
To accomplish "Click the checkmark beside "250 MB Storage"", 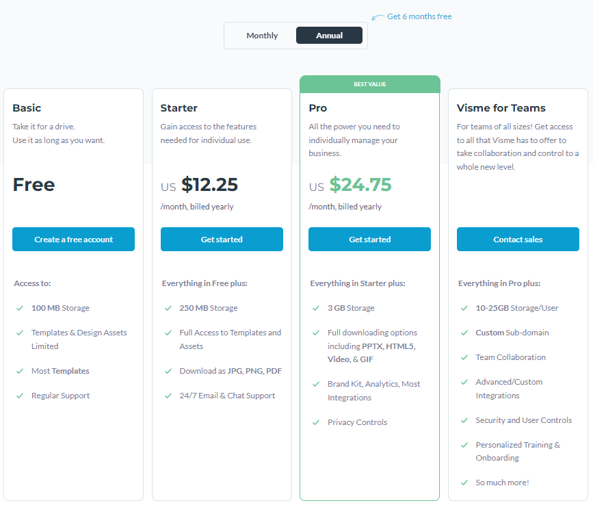I will click(168, 308).
